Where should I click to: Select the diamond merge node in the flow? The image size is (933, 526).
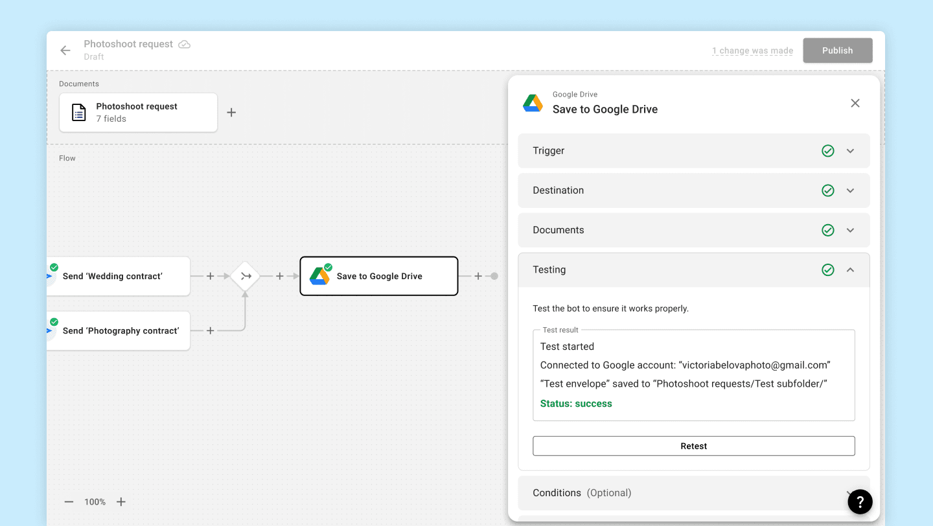[x=246, y=276]
